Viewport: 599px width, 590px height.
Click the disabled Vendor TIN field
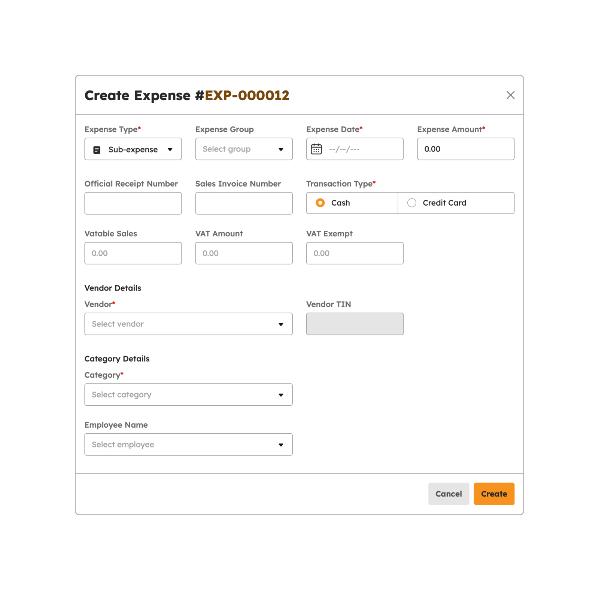pyautogui.click(x=355, y=324)
